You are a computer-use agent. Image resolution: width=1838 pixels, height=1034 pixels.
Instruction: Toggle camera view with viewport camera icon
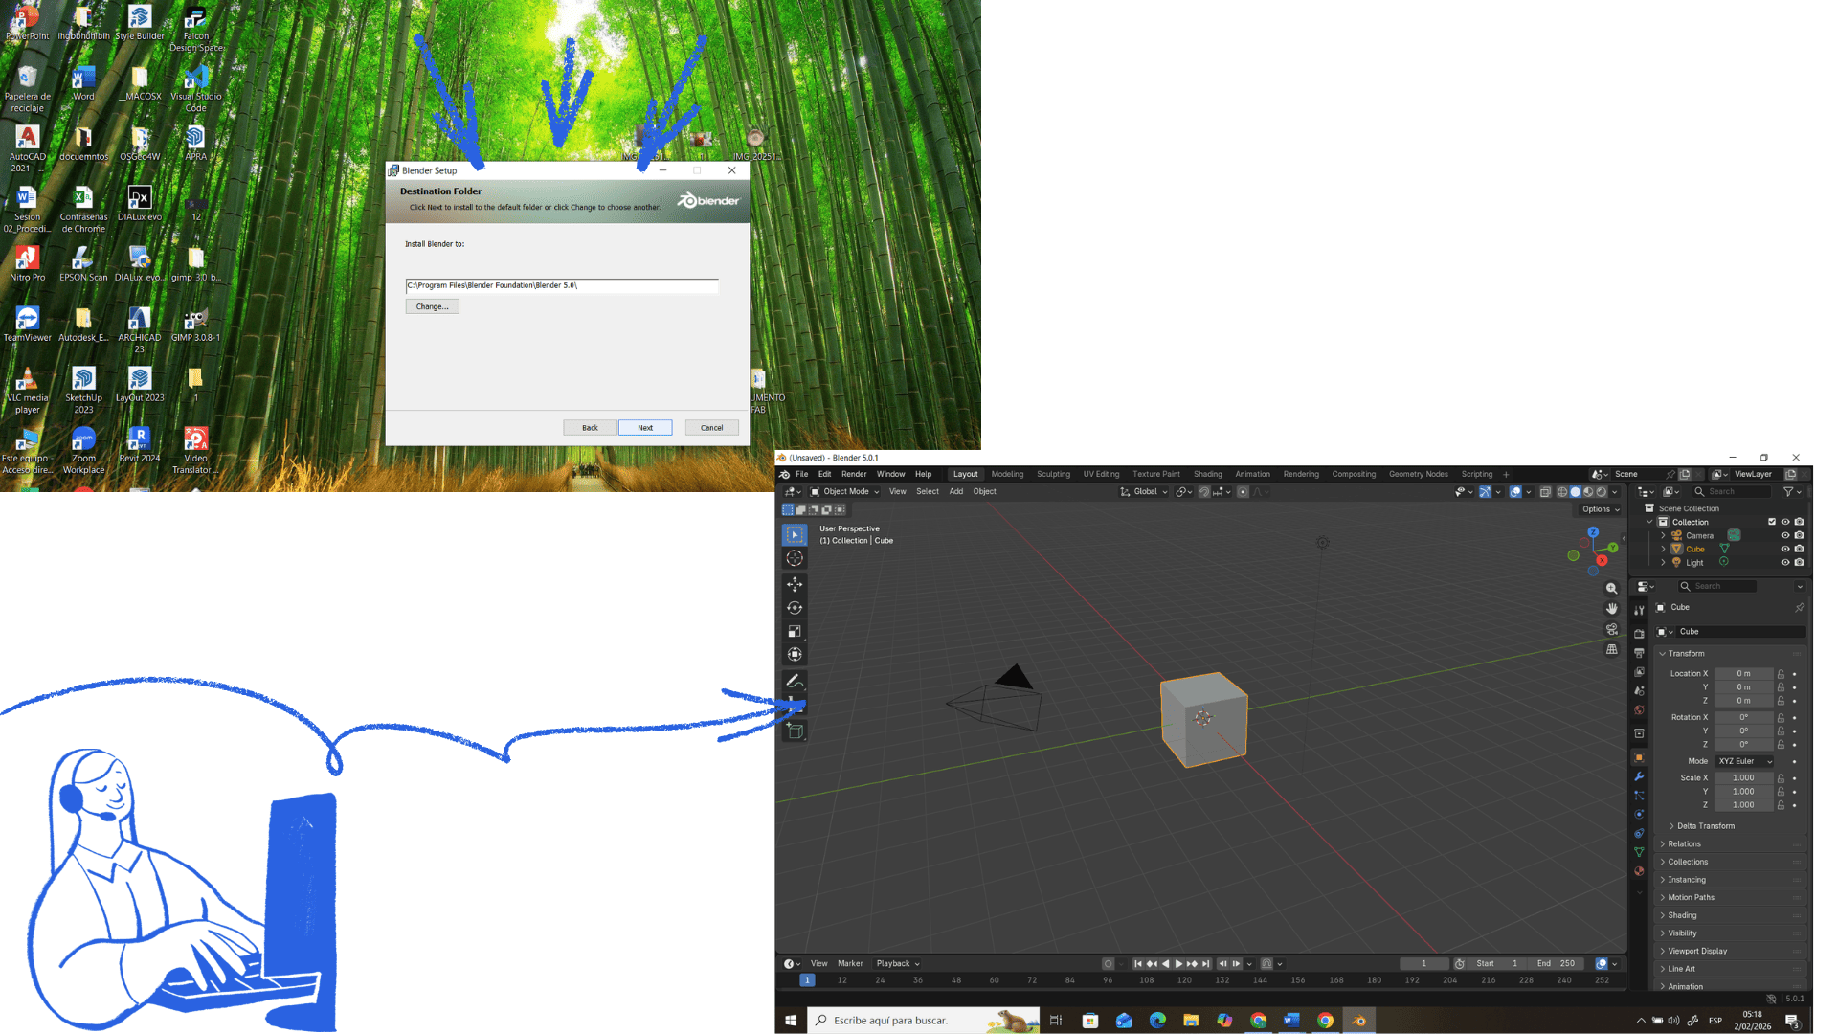pyautogui.click(x=1612, y=629)
